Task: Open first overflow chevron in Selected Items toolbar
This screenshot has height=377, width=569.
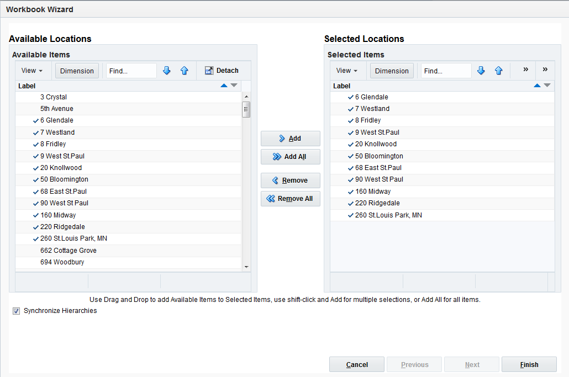Action: pos(525,69)
